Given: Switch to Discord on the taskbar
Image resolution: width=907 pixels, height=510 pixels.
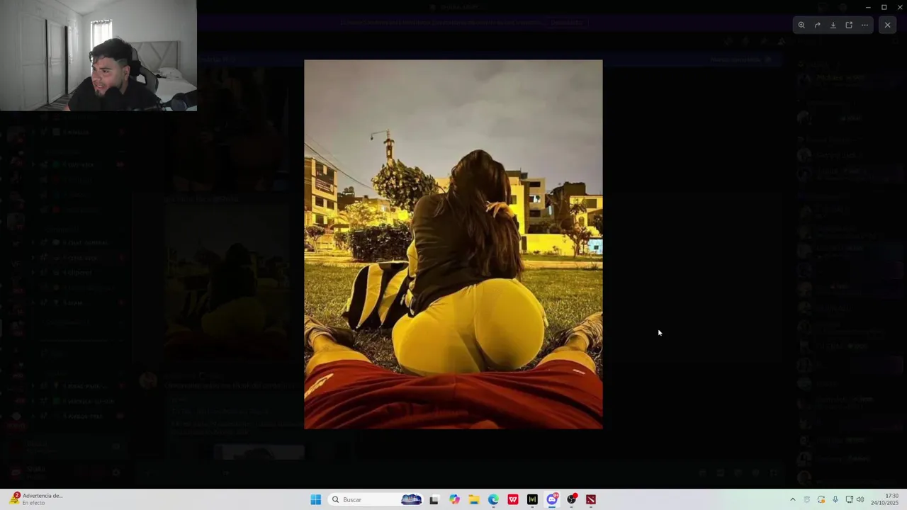Looking at the screenshot, I should coord(552,499).
